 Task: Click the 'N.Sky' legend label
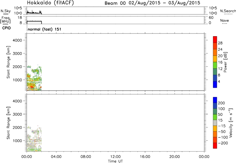coord(6,11)
